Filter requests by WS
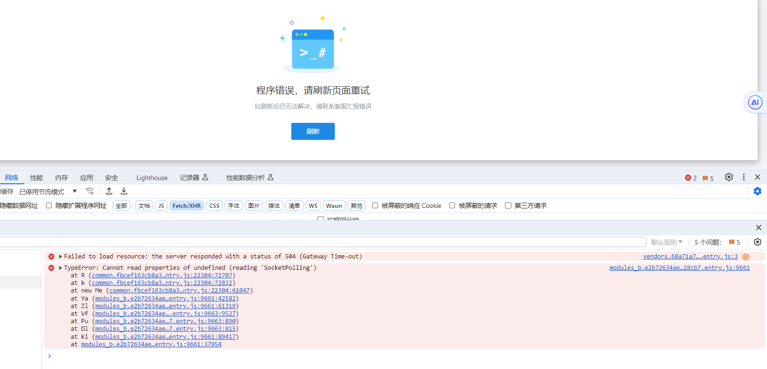This screenshot has width=767, height=369. click(x=313, y=206)
